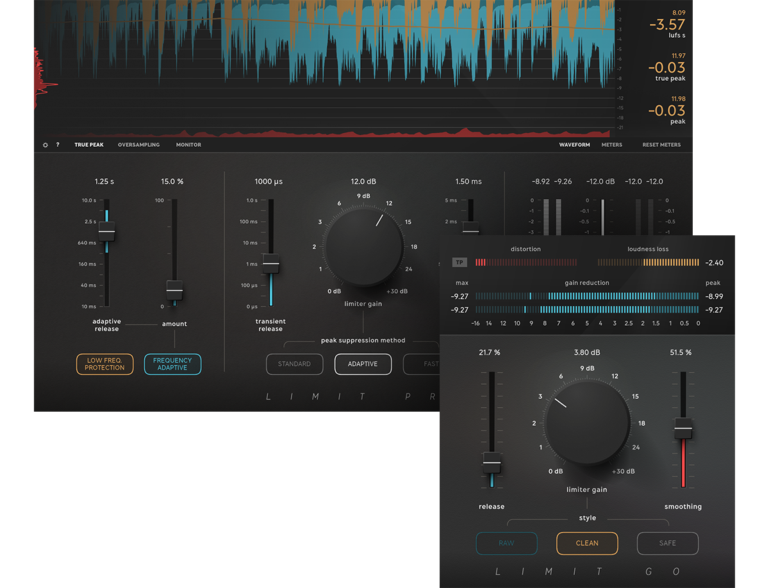Toggle the TP true peak badge in Limit Go
769x588 pixels.
(459, 262)
